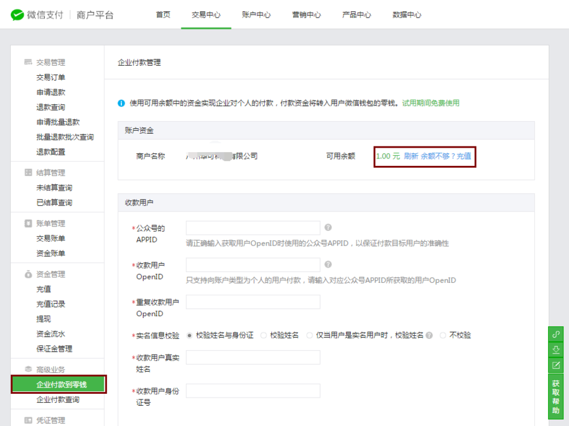Viewport: 569px width, 426px height.
Task: Select 仅当用户是实名用户时，校验姓名 radio option
Action: (x=310, y=336)
